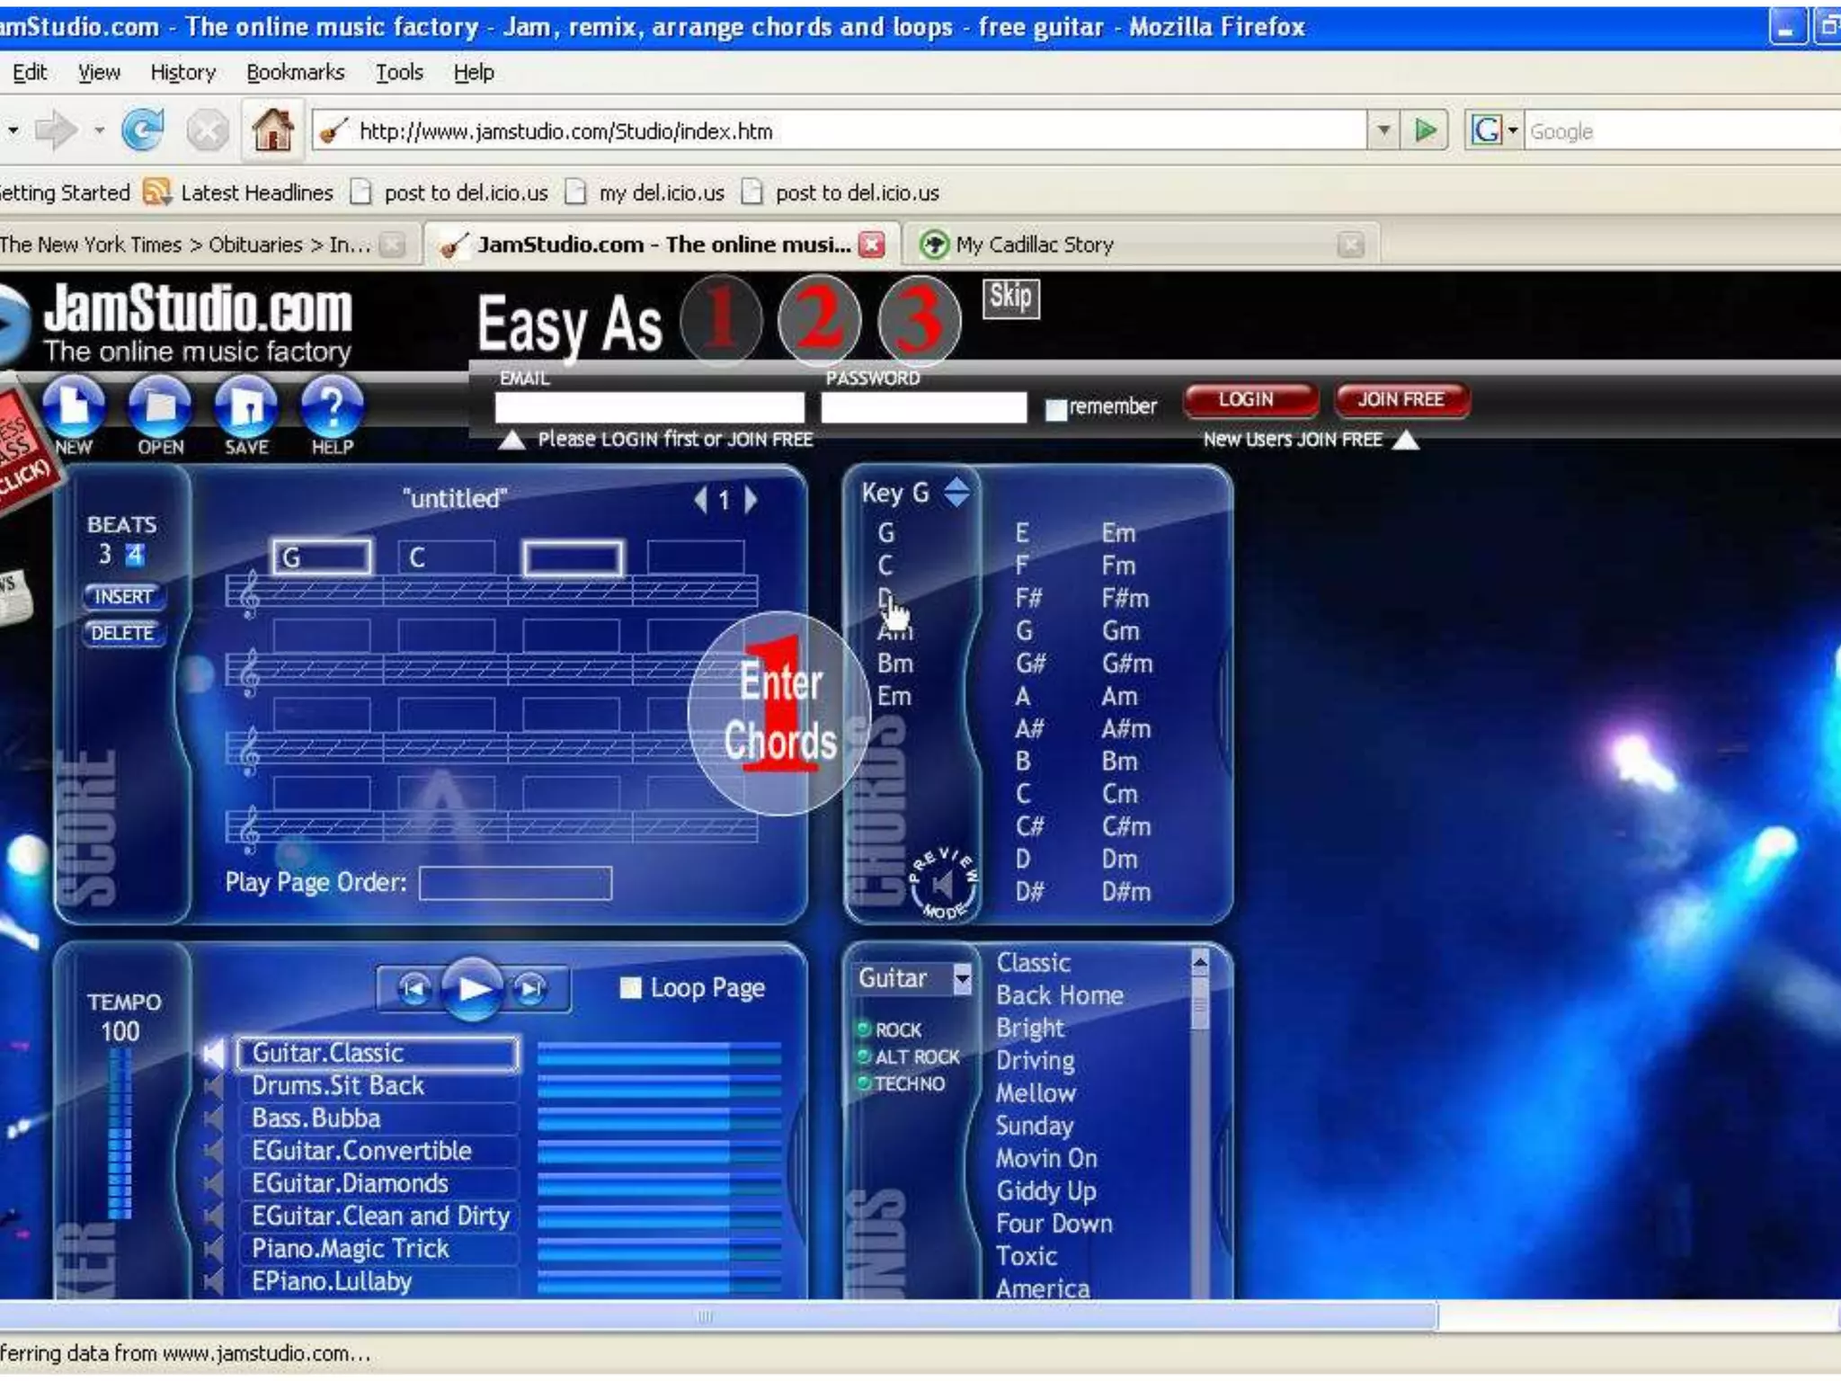Check the remember login checkbox

point(1056,410)
